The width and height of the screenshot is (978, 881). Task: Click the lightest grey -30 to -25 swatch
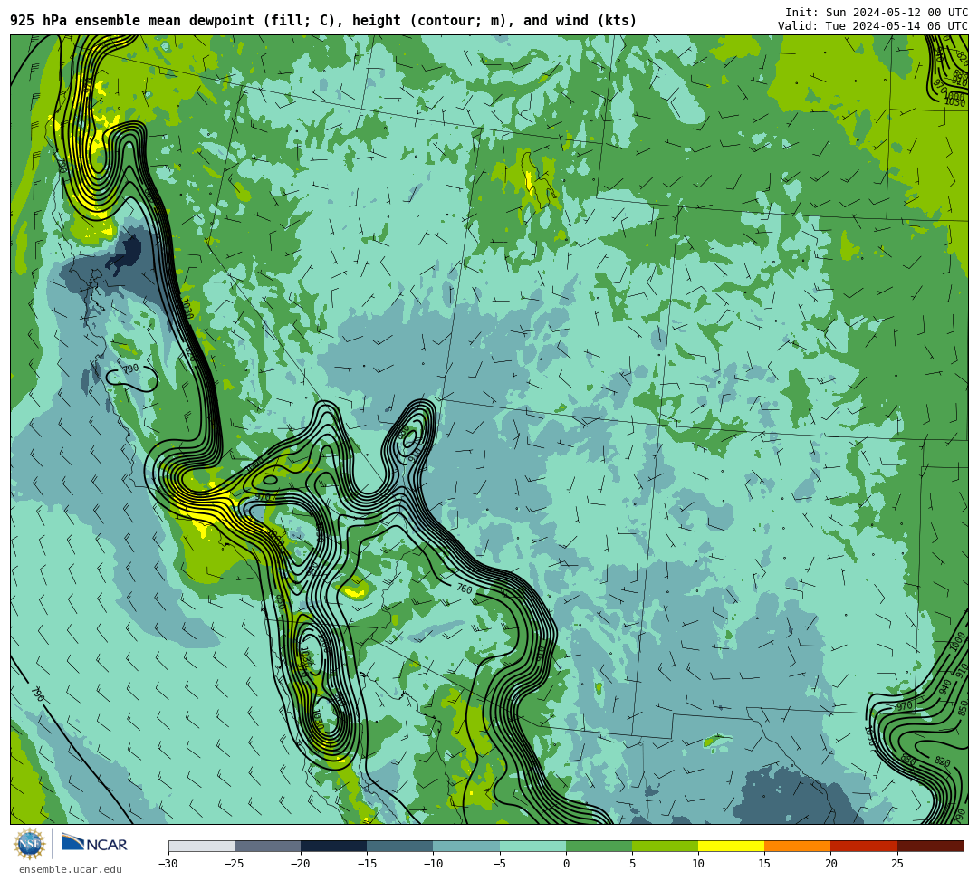point(201,846)
